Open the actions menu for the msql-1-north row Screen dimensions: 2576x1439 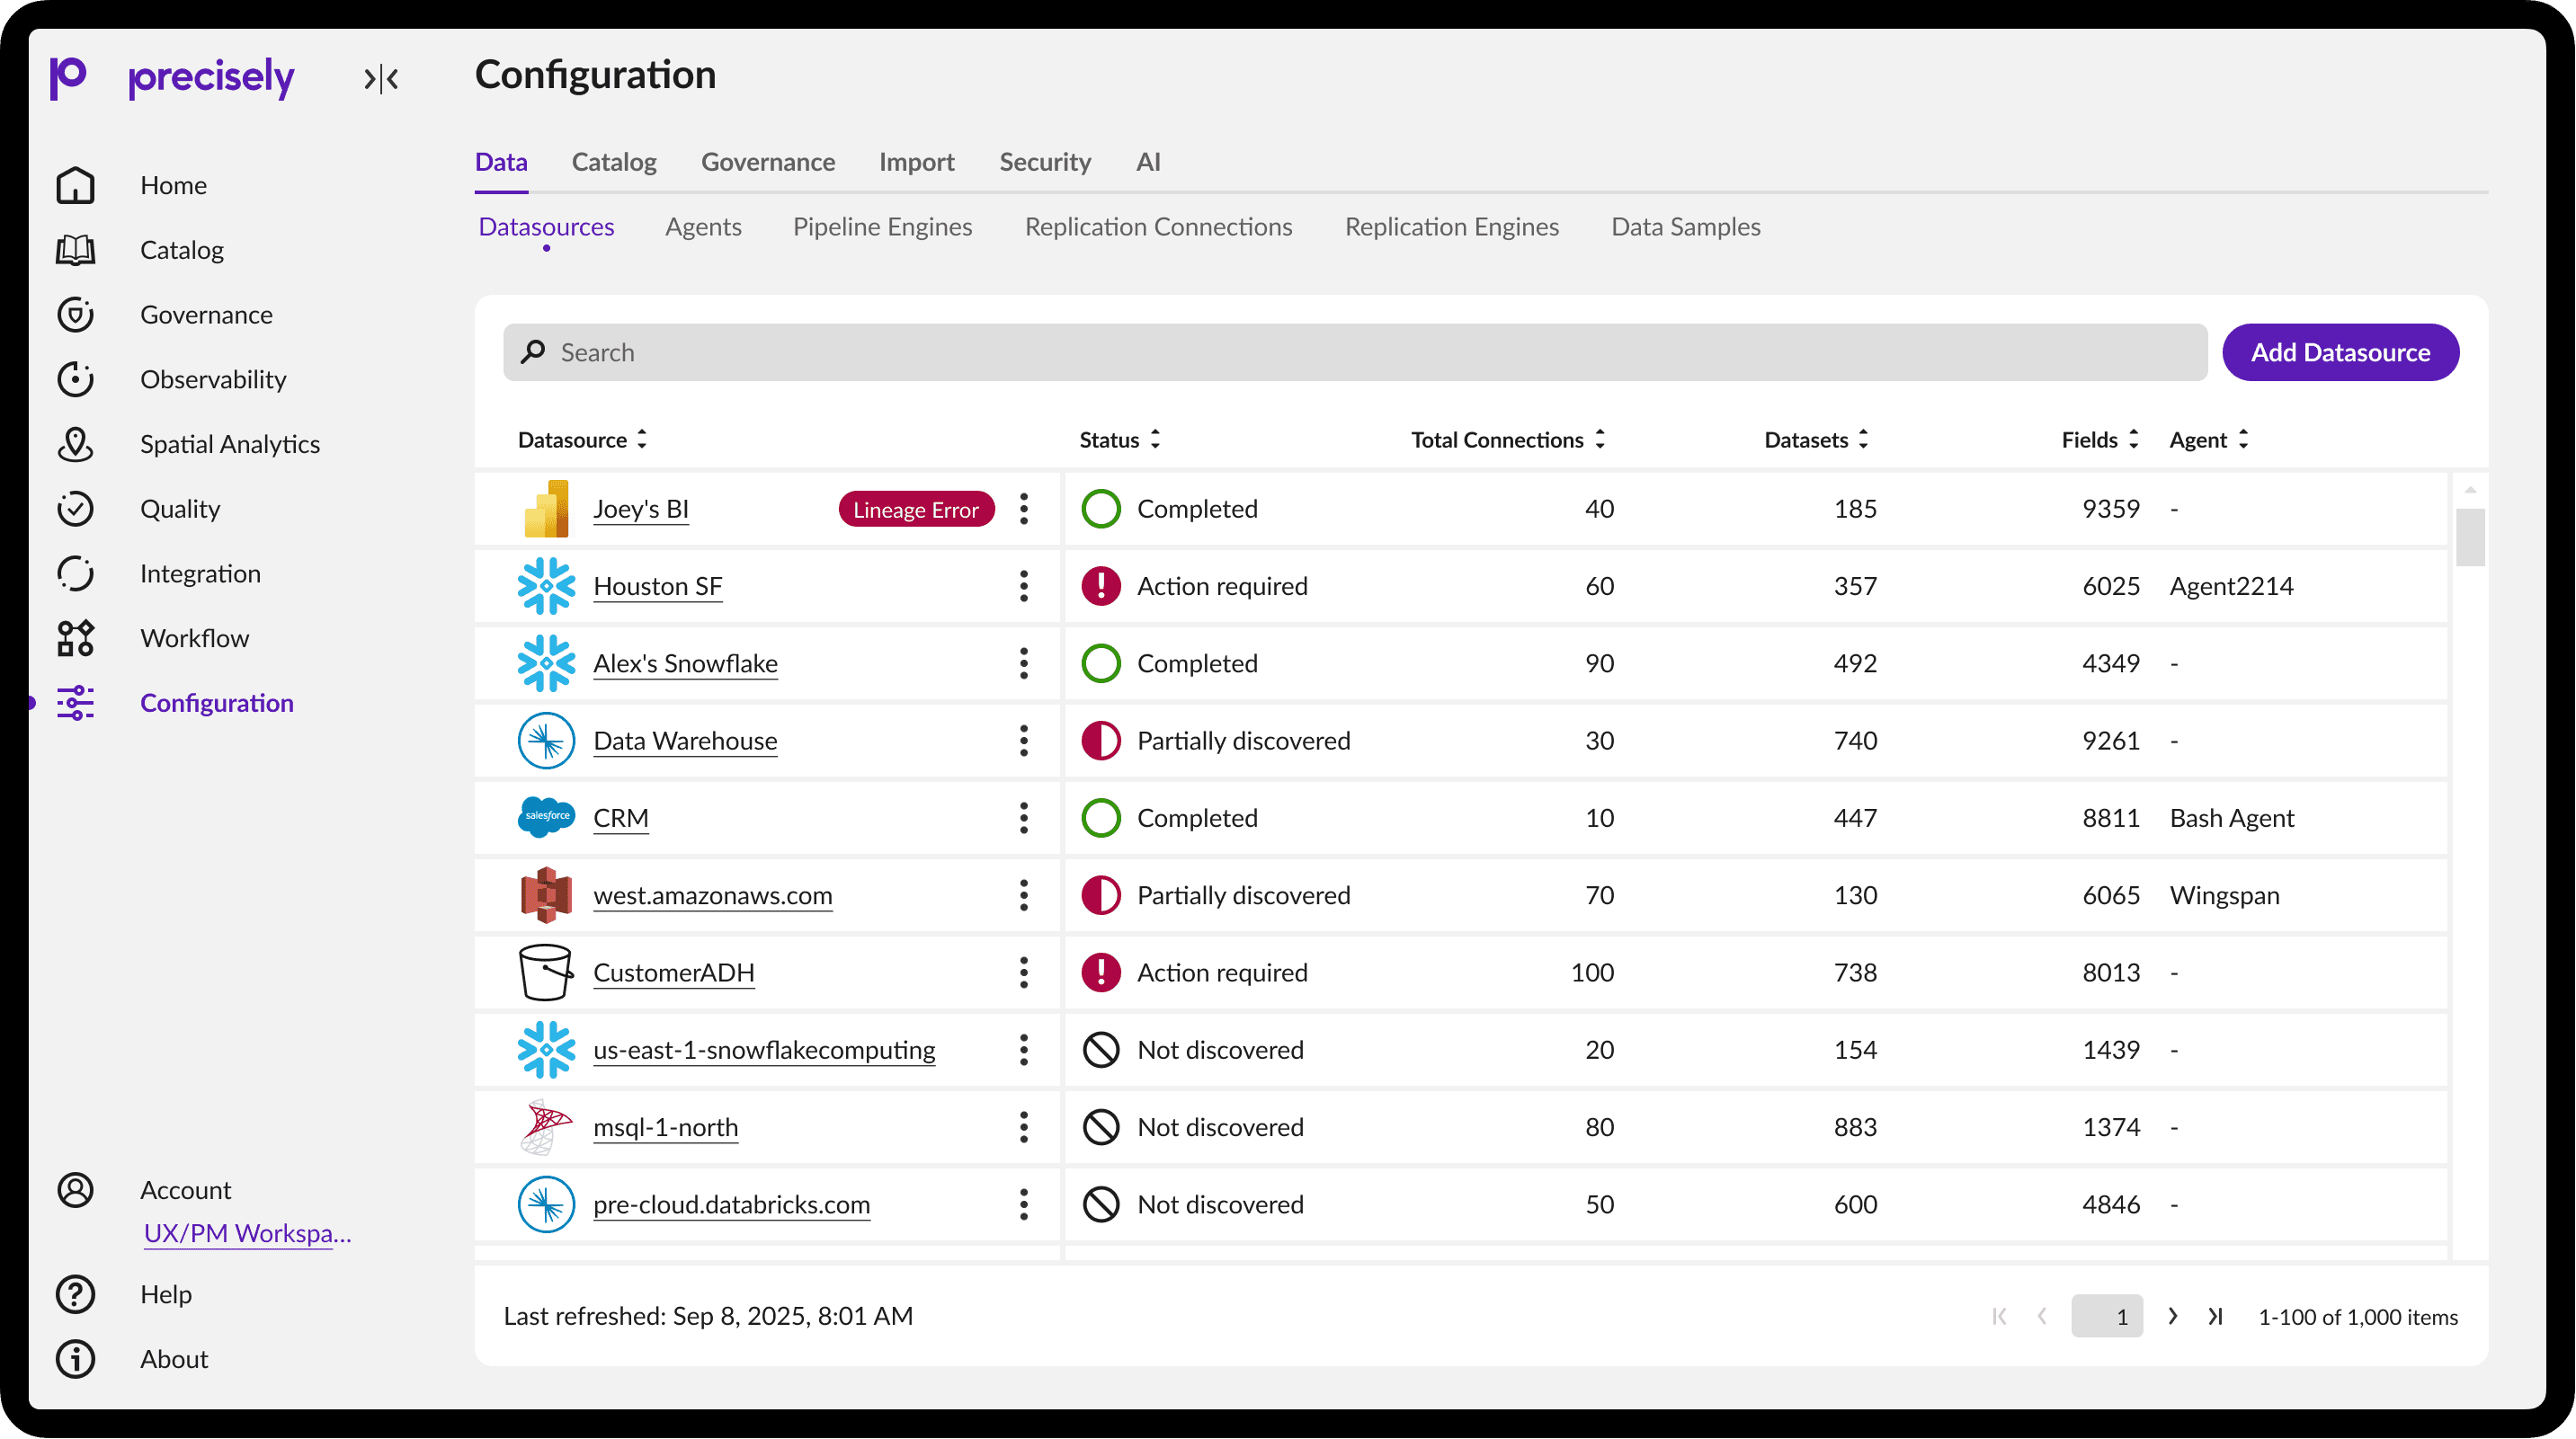pyautogui.click(x=1023, y=1127)
